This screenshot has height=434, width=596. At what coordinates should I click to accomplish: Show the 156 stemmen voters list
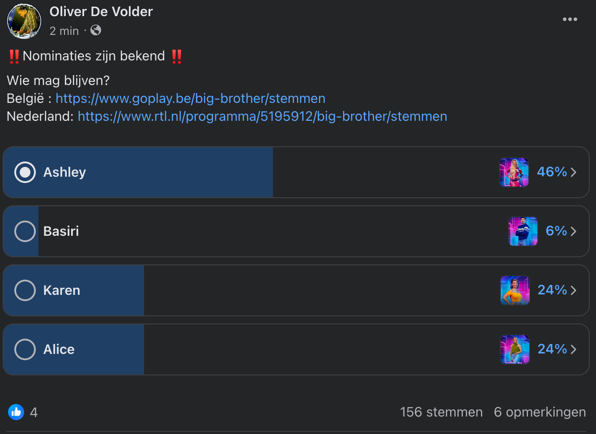click(441, 412)
